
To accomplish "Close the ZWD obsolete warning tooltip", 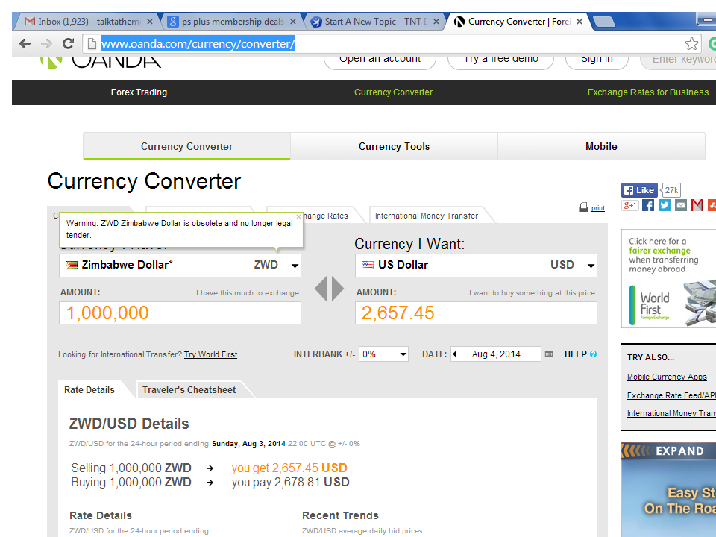I will [x=298, y=217].
